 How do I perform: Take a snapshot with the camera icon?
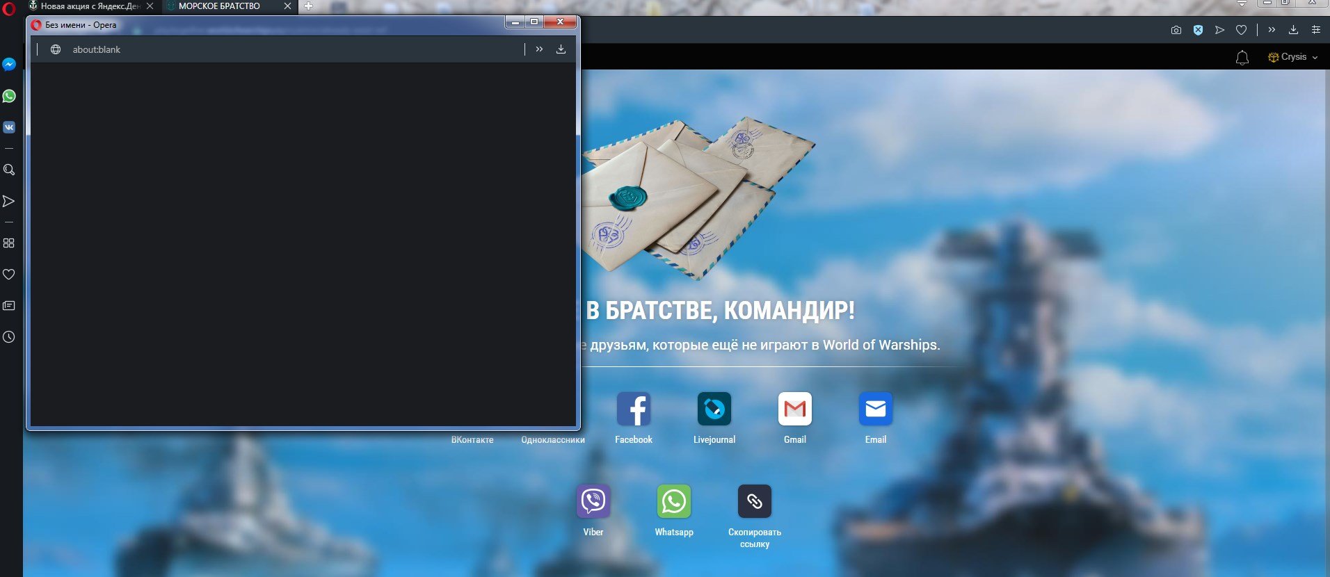click(1176, 30)
